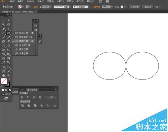Image resolution: width=168 pixels, height=132 pixels.
Task: Open opacity percentage dropdown
Action: [112, 7]
